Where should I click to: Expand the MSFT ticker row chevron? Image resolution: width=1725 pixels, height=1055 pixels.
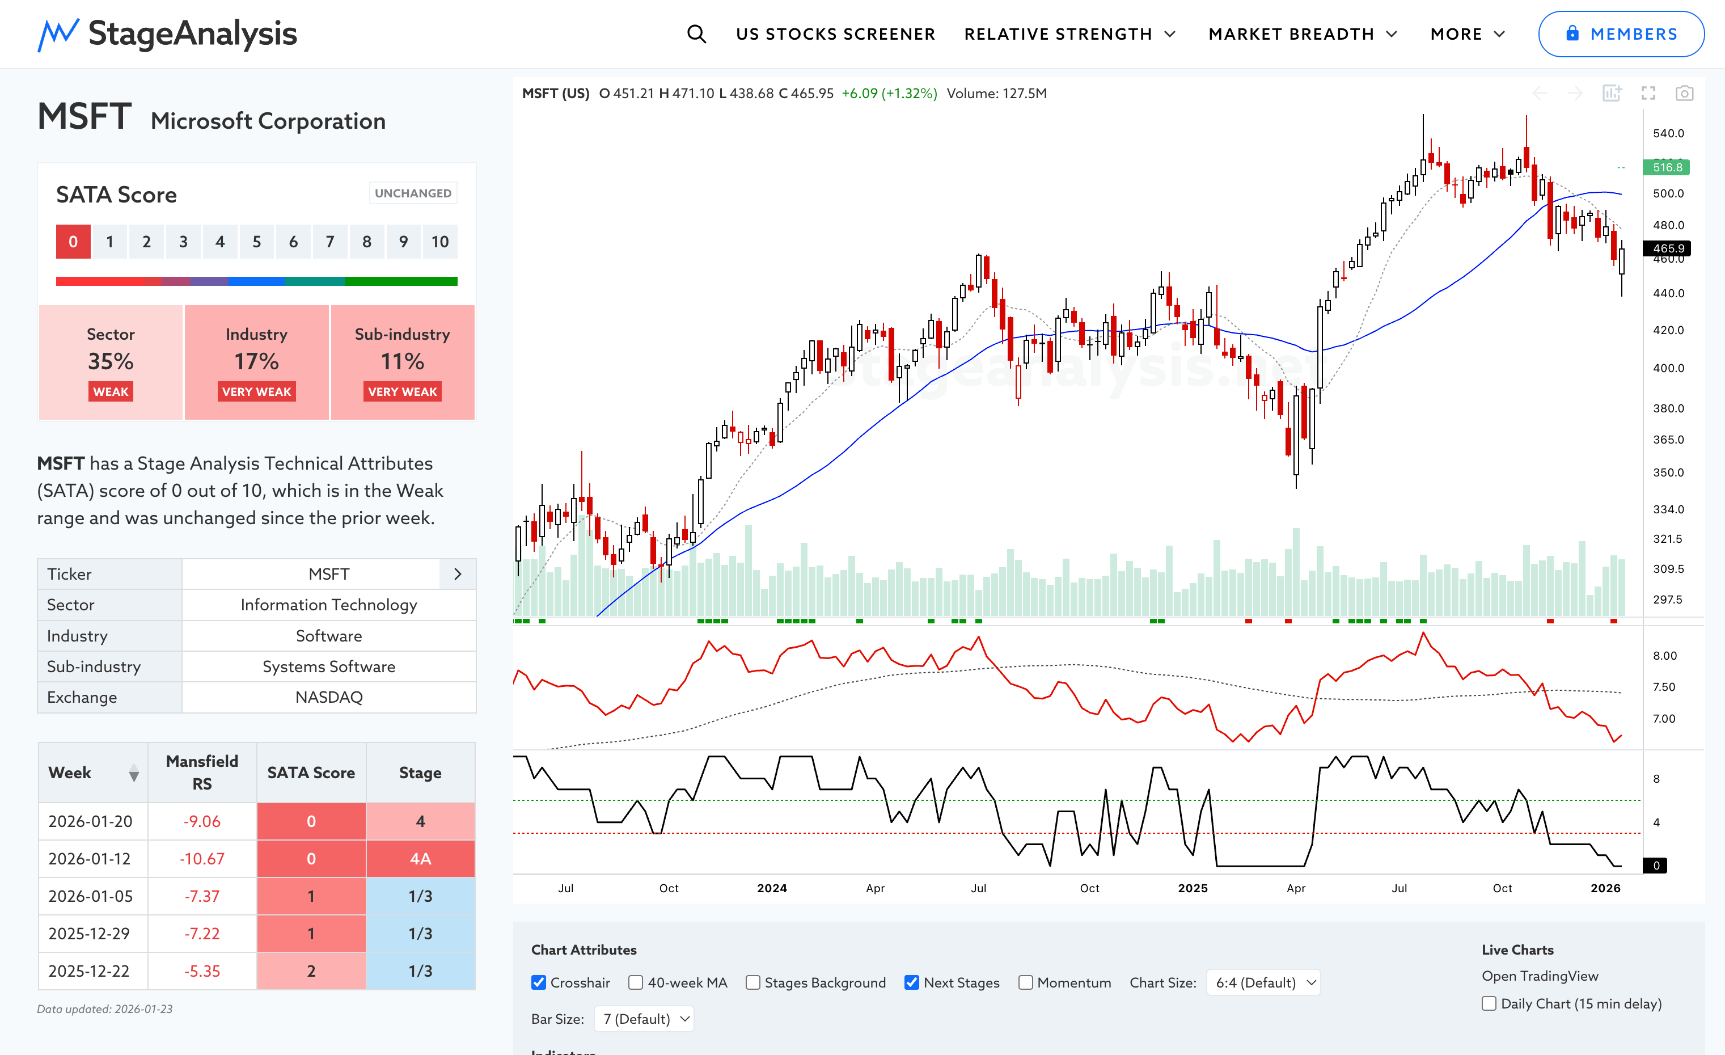point(457,574)
